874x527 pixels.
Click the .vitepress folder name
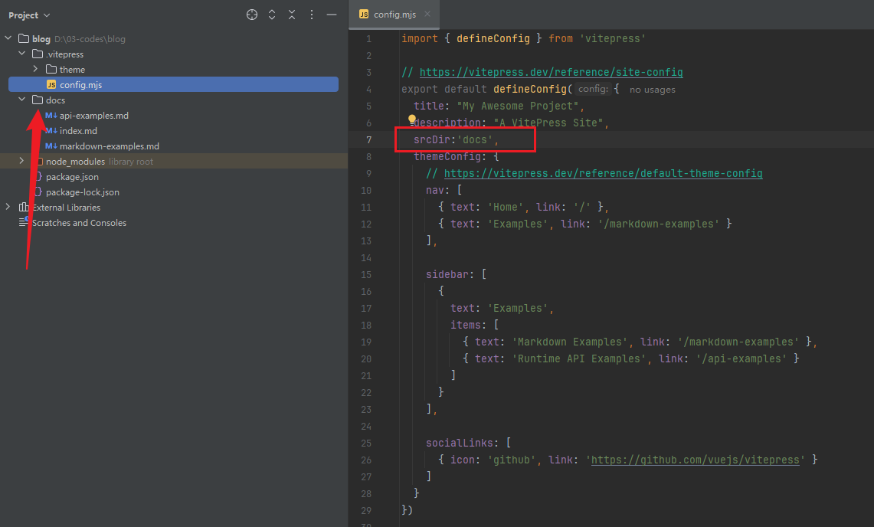coord(64,54)
